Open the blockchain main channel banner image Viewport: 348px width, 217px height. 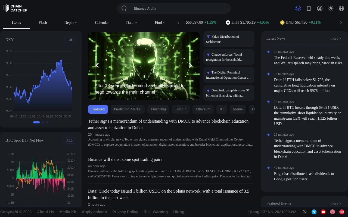coord(144,66)
